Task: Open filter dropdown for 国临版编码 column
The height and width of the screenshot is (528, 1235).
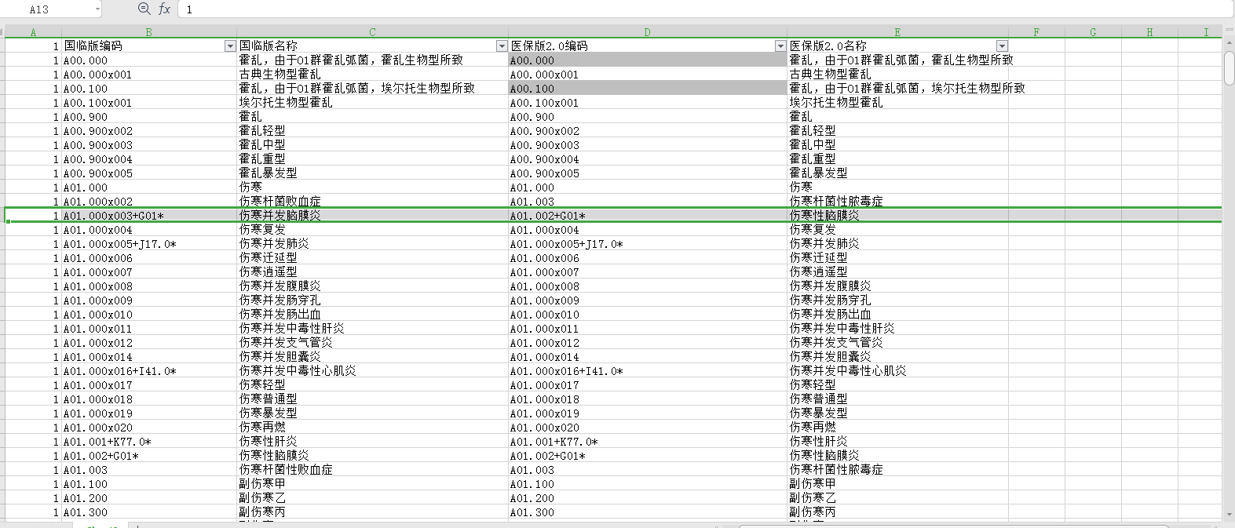Action: 230,46
